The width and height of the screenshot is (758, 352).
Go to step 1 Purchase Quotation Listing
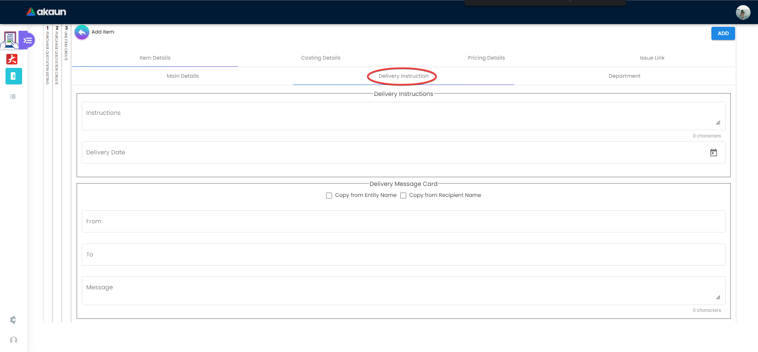tap(48, 55)
